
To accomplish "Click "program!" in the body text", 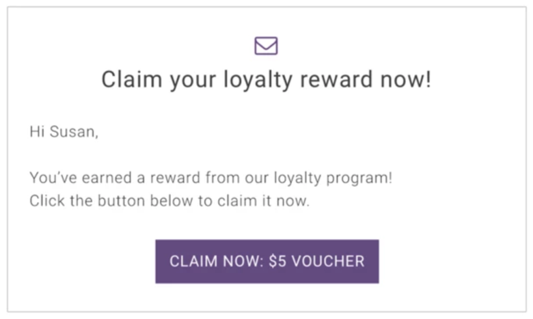I will (359, 179).
